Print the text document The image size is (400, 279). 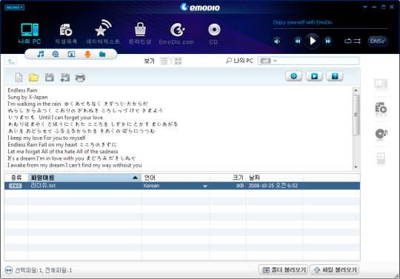pyautogui.click(x=80, y=78)
